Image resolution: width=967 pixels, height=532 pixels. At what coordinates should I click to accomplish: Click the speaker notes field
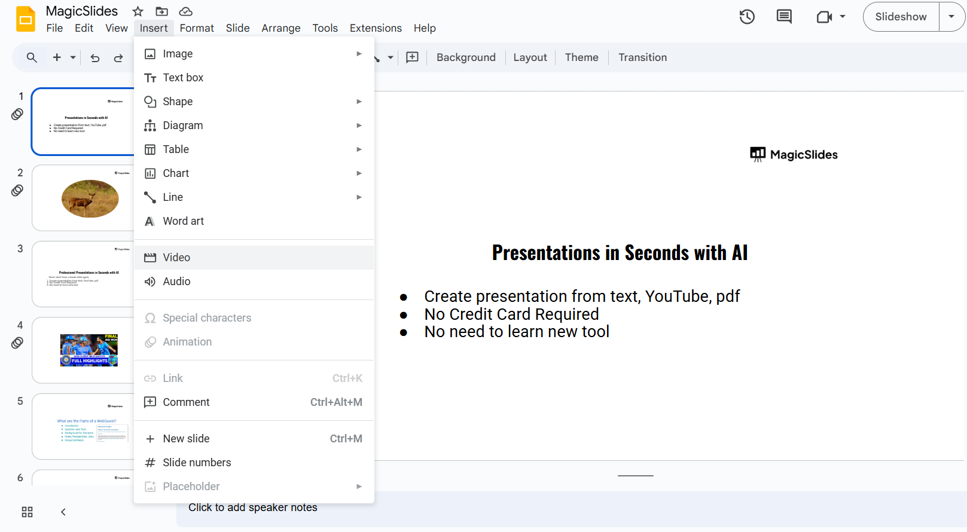tap(253, 507)
